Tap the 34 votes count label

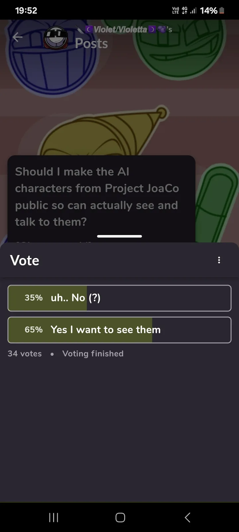coord(25,353)
